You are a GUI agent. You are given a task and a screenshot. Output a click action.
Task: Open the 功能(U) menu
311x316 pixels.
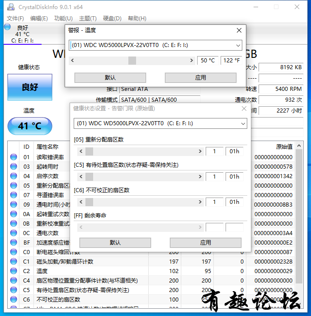point(63,19)
